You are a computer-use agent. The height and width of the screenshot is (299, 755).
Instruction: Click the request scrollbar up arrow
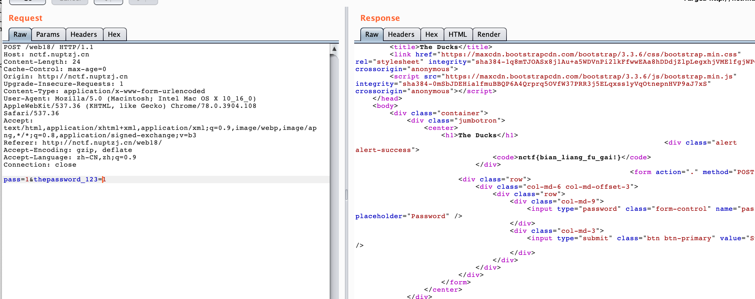334,49
